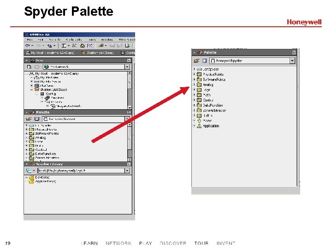This screenshot has width=332, height=249.
Task: Select Device(s) label in Spyder Library
Action: point(42,177)
